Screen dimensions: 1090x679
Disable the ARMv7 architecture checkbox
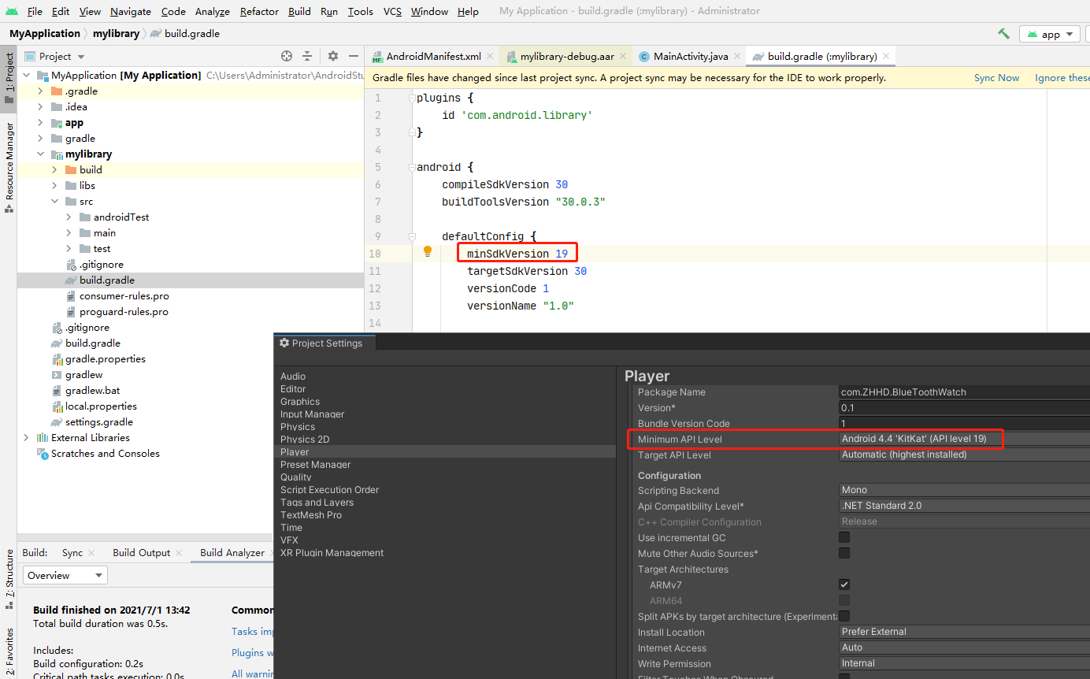pos(843,584)
